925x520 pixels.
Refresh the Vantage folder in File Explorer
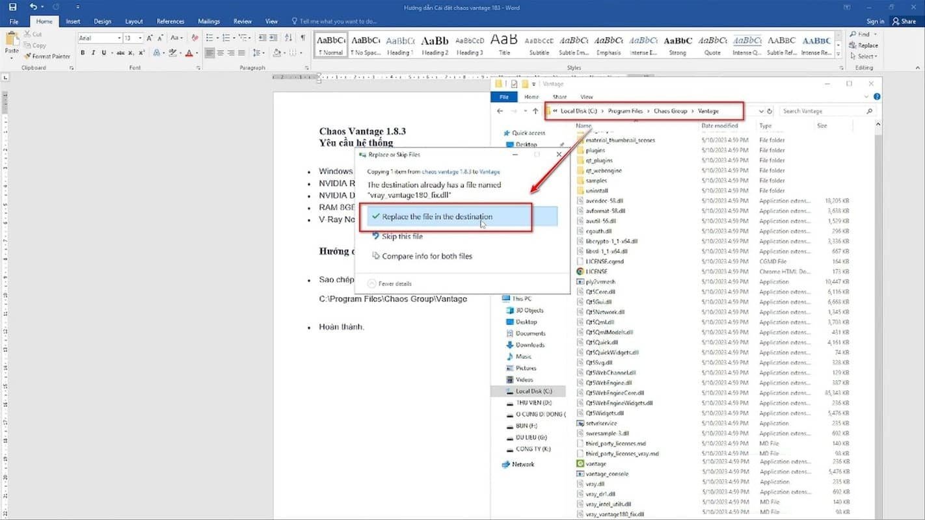[x=770, y=111]
